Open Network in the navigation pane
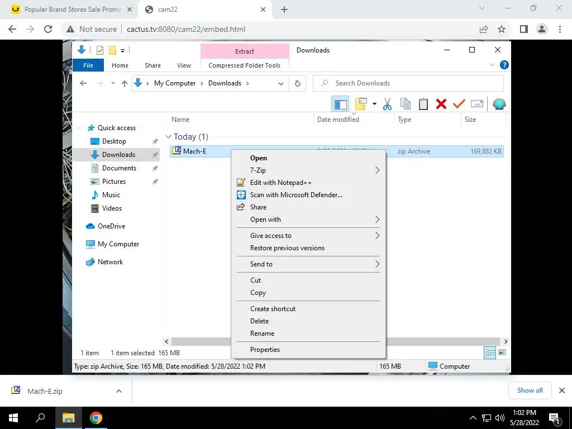 tap(110, 262)
